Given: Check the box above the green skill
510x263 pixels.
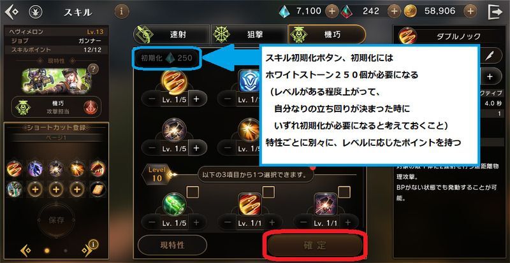Looking at the screenshot, I should point(193,193).
